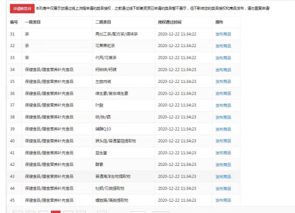Click the 二级类目 column header
Image resolution: width=295 pixels, height=213 pixels.
[103, 22]
